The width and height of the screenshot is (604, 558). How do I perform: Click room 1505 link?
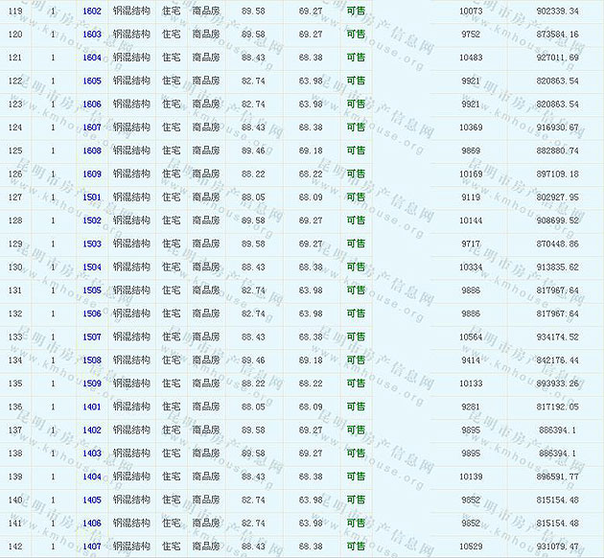(x=92, y=291)
